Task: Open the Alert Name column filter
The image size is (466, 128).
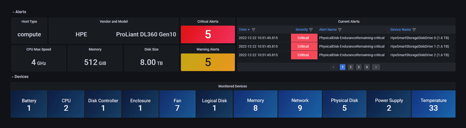Action: (x=340, y=30)
